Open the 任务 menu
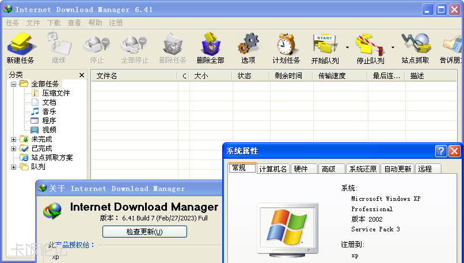The width and height of the screenshot is (464, 263). tap(13, 23)
